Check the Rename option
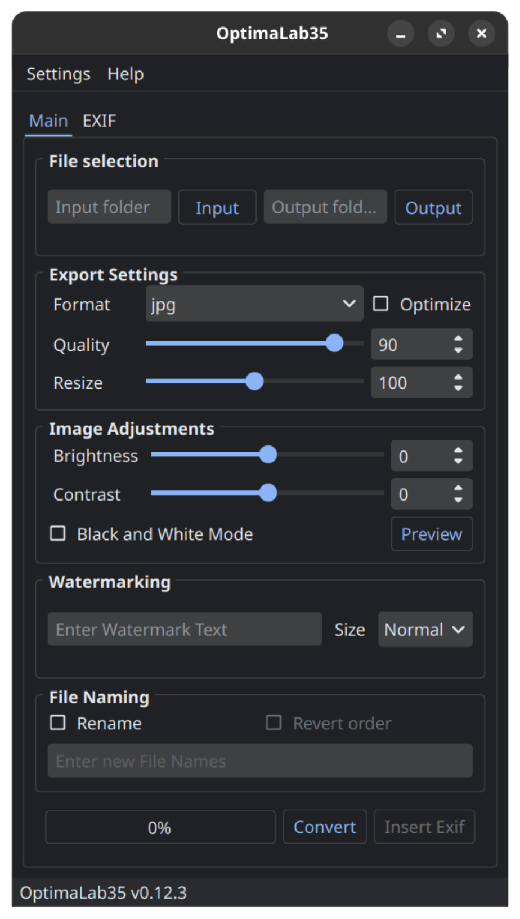 (58, 722)
